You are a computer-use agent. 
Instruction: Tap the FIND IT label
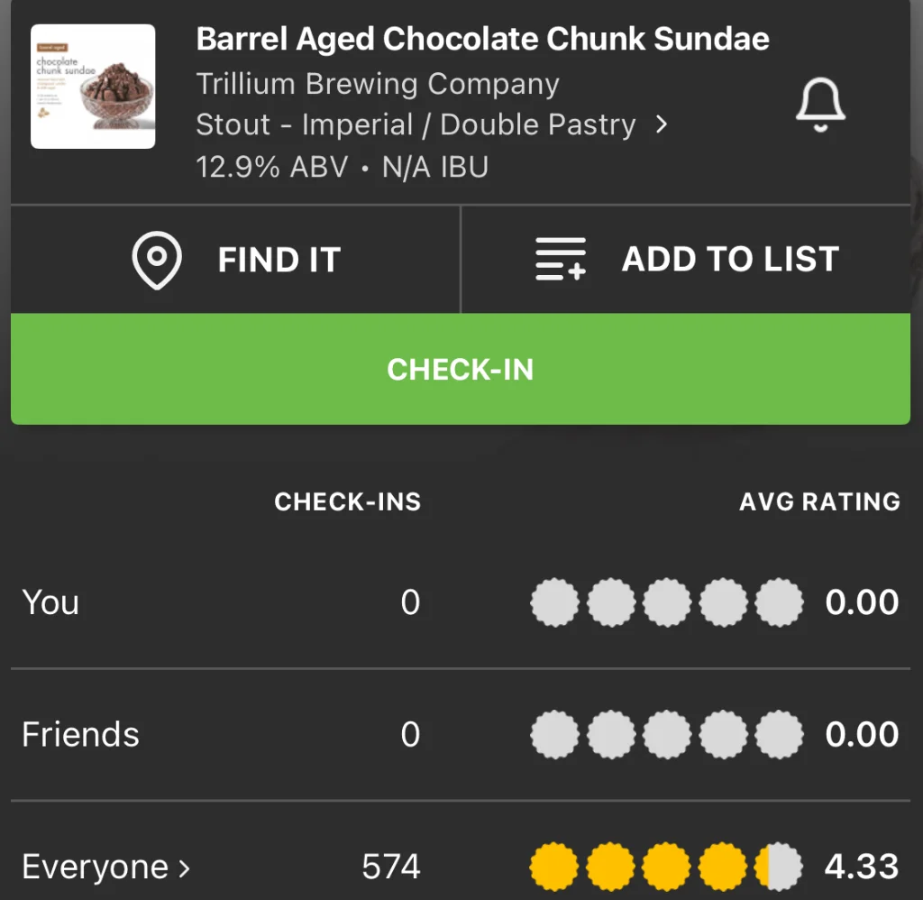(x=279, y=261)
